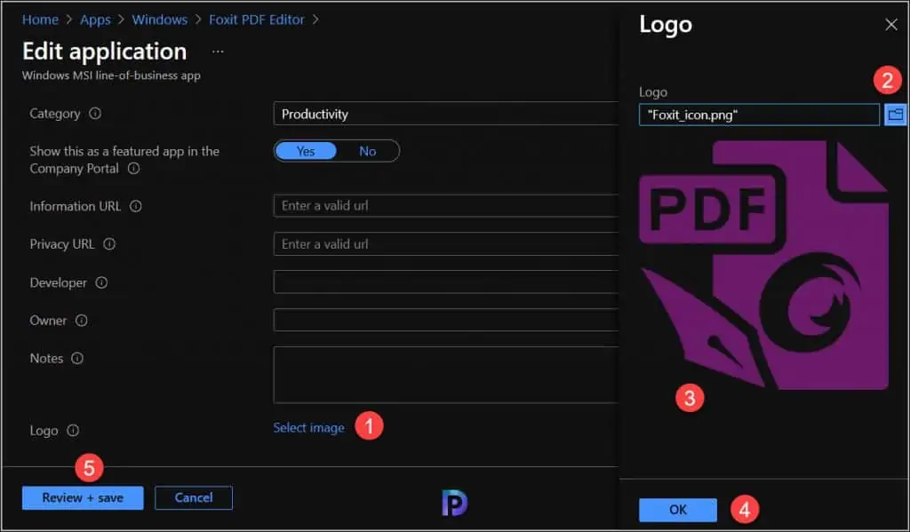Go to Home in the breadcrumb
910x532 pixels.
(40, 20)
